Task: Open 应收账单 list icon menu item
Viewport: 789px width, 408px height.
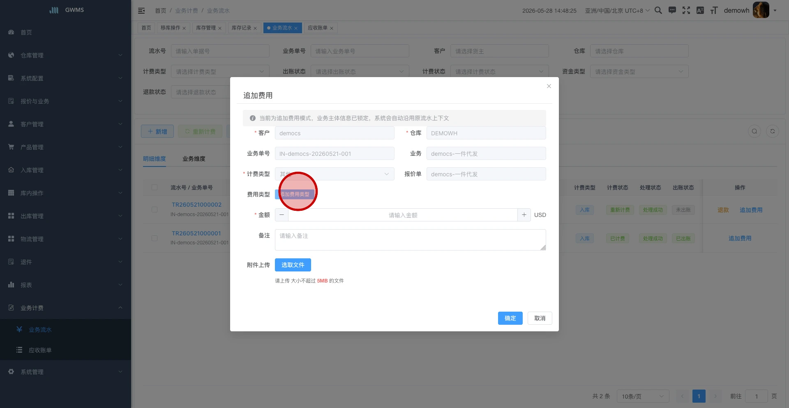Action: coord(66,350)
